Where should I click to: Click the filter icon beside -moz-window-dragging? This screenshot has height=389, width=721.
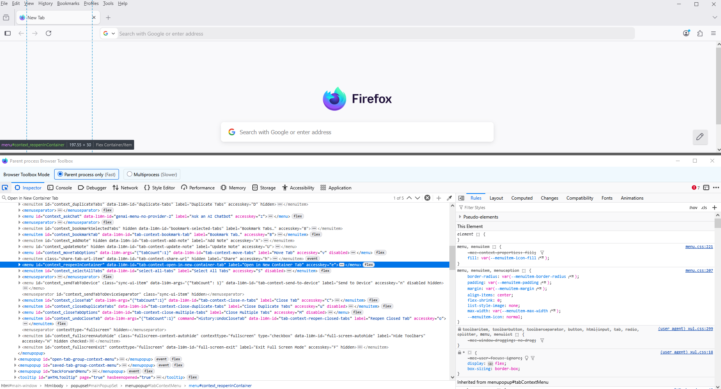(542, 340)
